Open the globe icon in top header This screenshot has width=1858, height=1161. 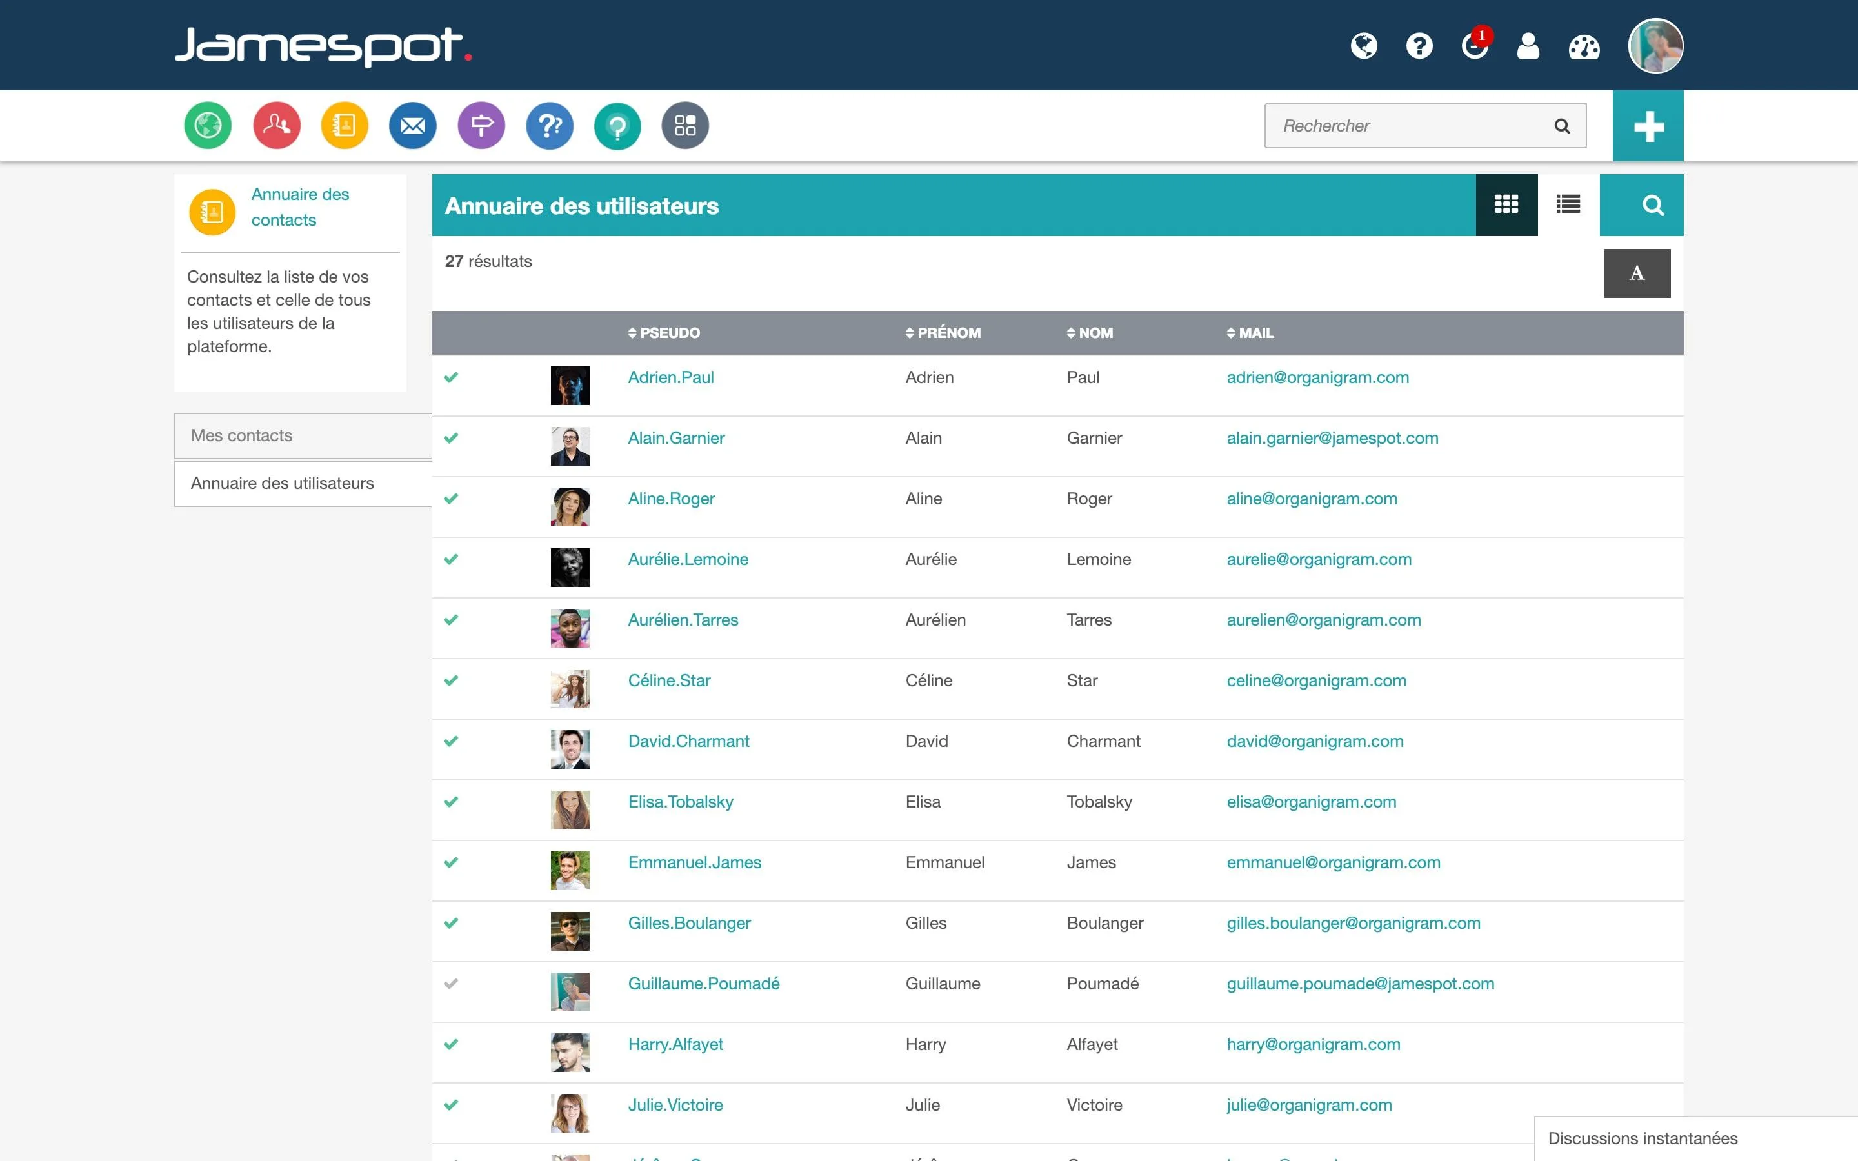tap(1364, 46)
